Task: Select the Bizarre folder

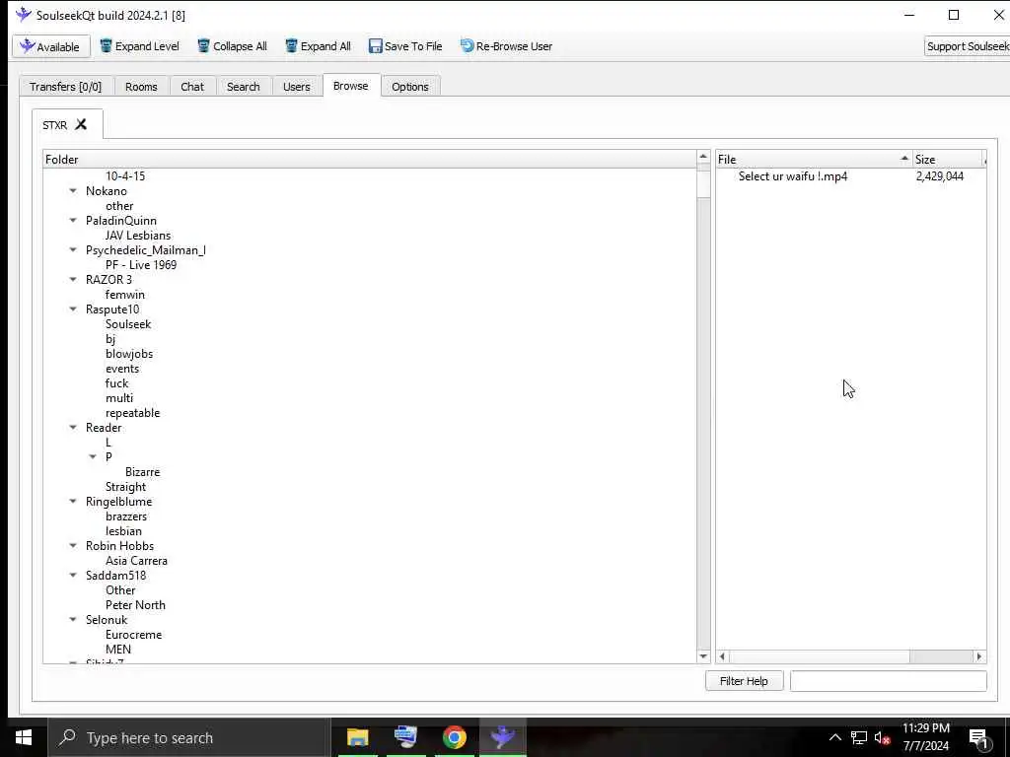Action: [142, 472]
